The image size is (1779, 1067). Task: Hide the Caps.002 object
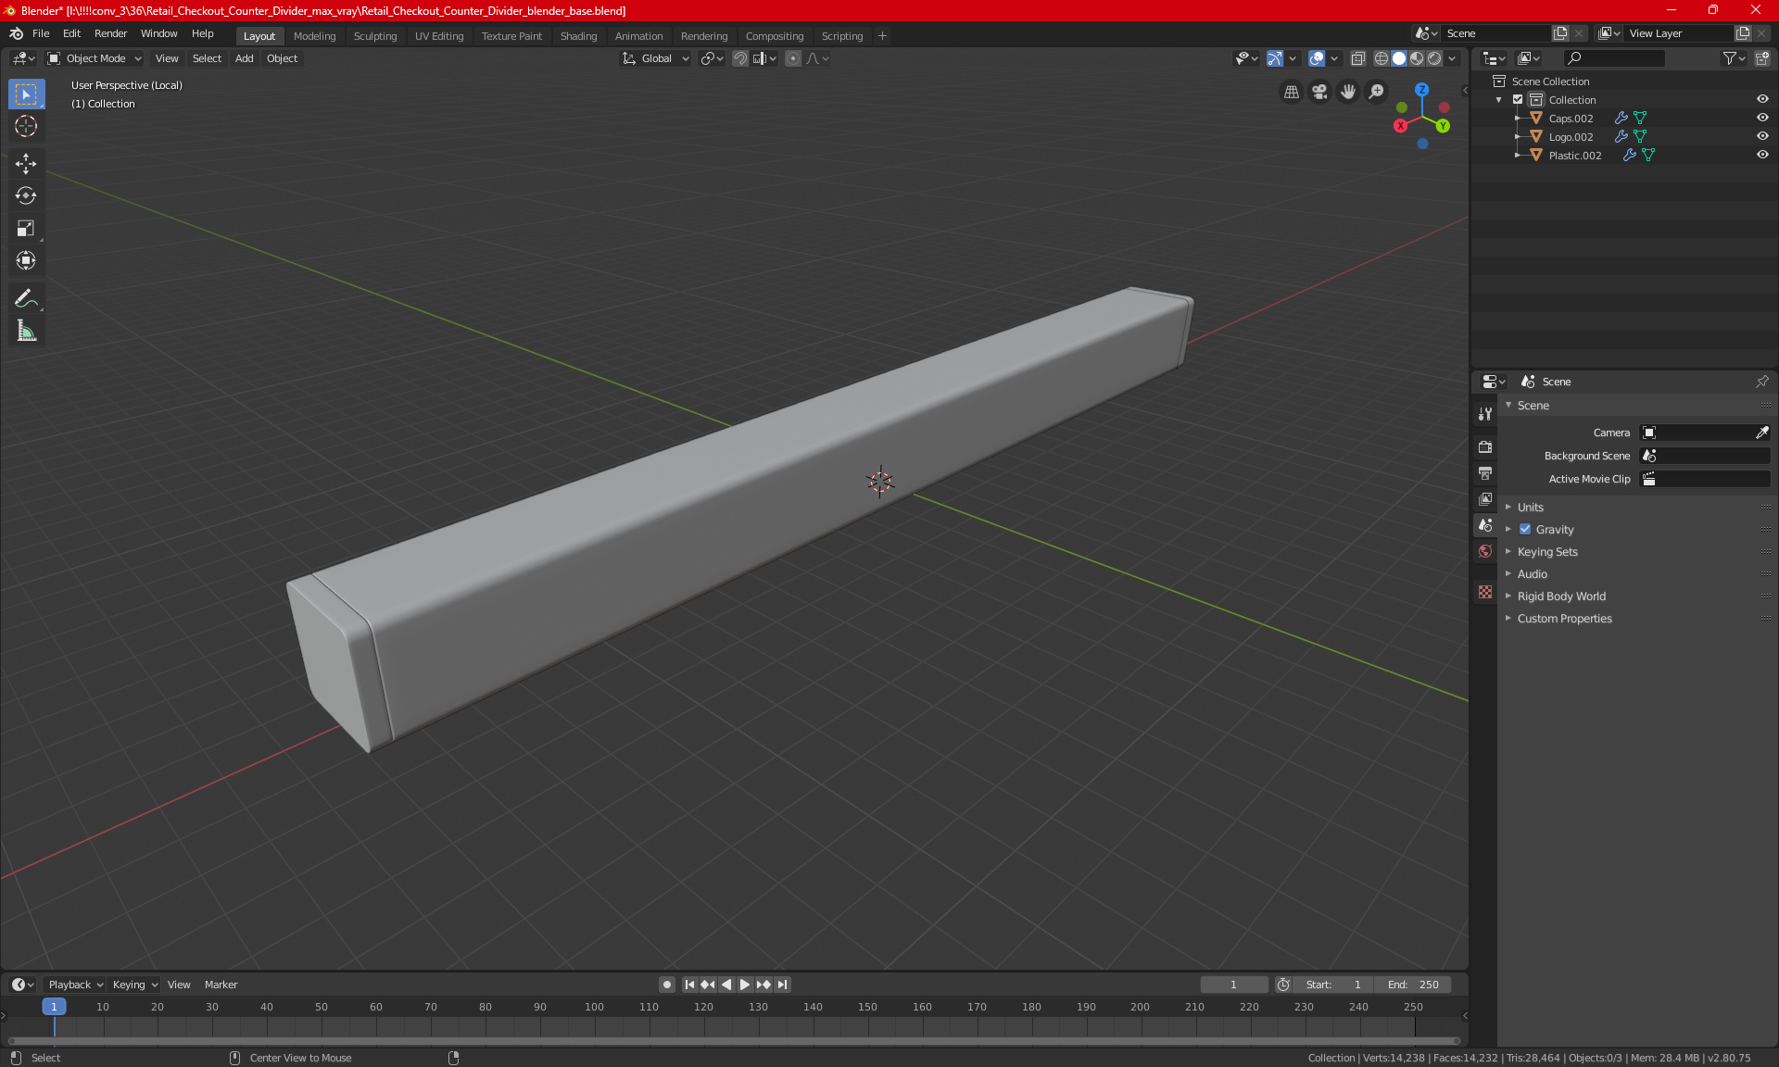1762,118
